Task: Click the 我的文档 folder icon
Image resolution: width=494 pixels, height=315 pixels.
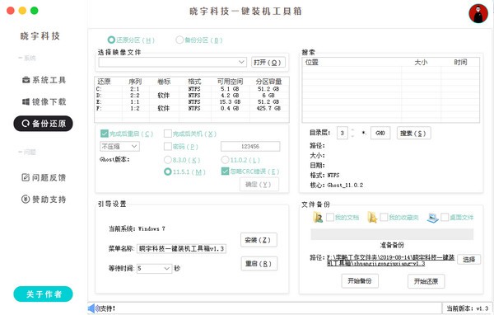Action: 318,218
